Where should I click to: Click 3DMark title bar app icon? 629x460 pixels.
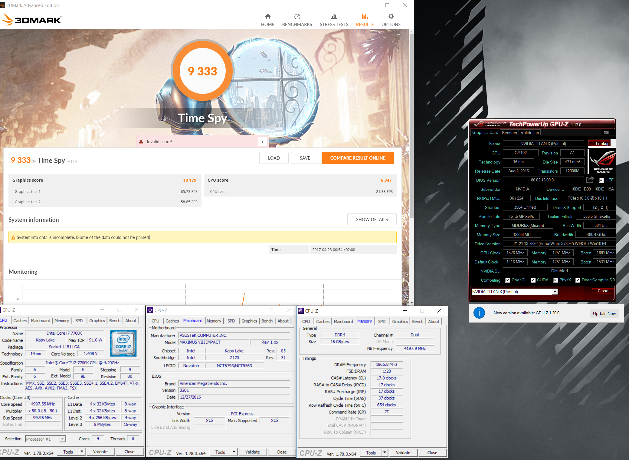pos(2,5)
